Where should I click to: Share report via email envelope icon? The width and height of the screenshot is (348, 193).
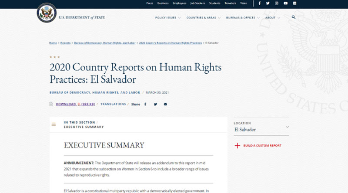[165, 104]
